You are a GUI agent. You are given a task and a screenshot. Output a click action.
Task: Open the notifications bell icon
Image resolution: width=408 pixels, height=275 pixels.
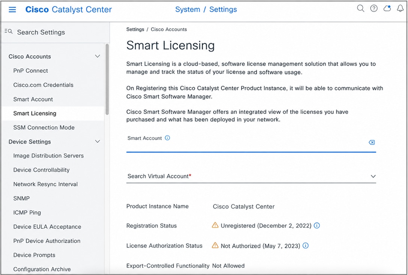(x=400, y=8)
